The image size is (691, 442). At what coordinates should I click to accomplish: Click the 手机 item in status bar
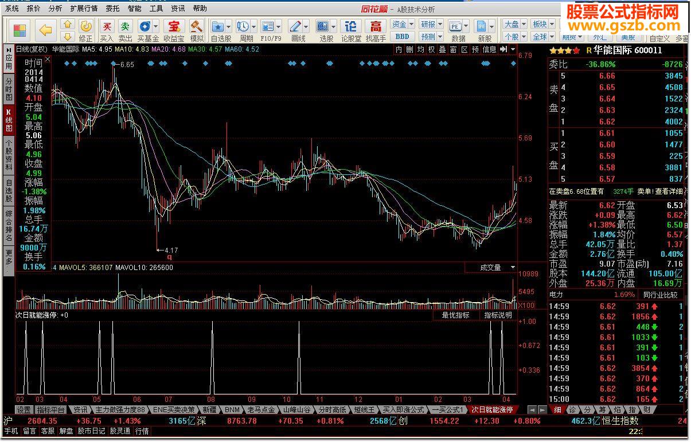tap(11, 431)
